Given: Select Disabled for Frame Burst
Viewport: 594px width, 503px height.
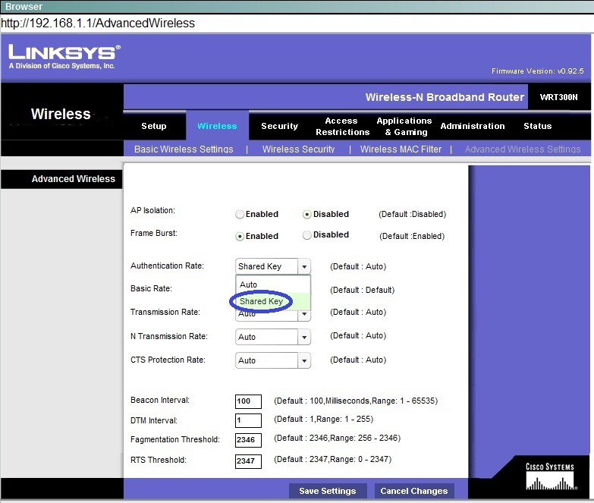Looking at the screenshot, I should pyautogui.click(x=306, y=235).
